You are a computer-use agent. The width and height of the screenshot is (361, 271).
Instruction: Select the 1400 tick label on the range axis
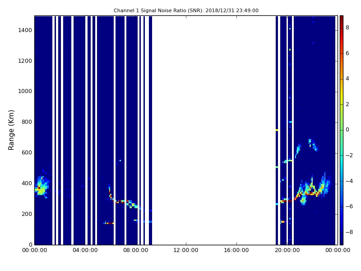click(25, 30)
